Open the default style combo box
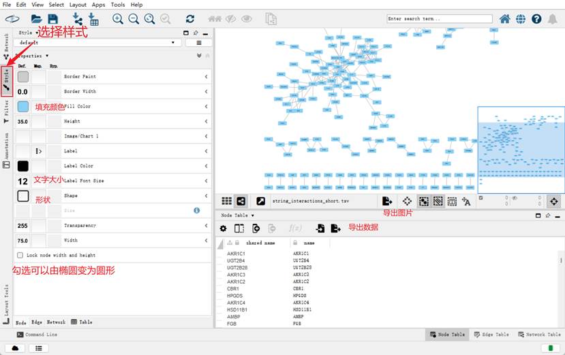 (97, 42)
